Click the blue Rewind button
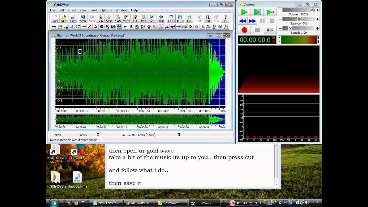368x207 pixels. (x=243, y=21)
